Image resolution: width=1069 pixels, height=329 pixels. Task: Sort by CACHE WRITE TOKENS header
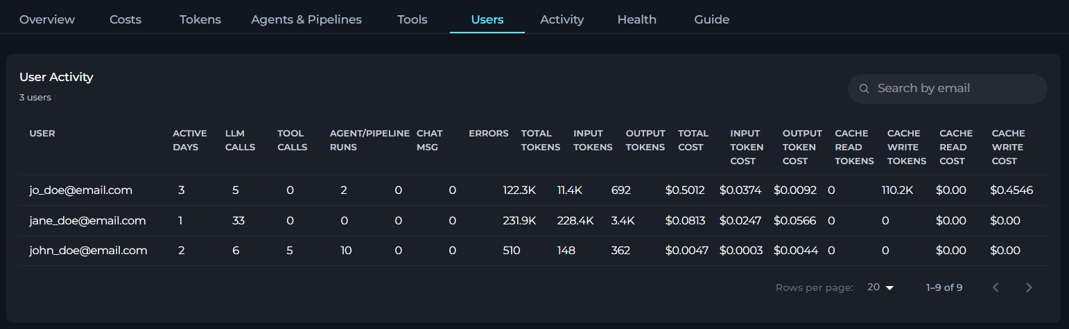[907, 147]
